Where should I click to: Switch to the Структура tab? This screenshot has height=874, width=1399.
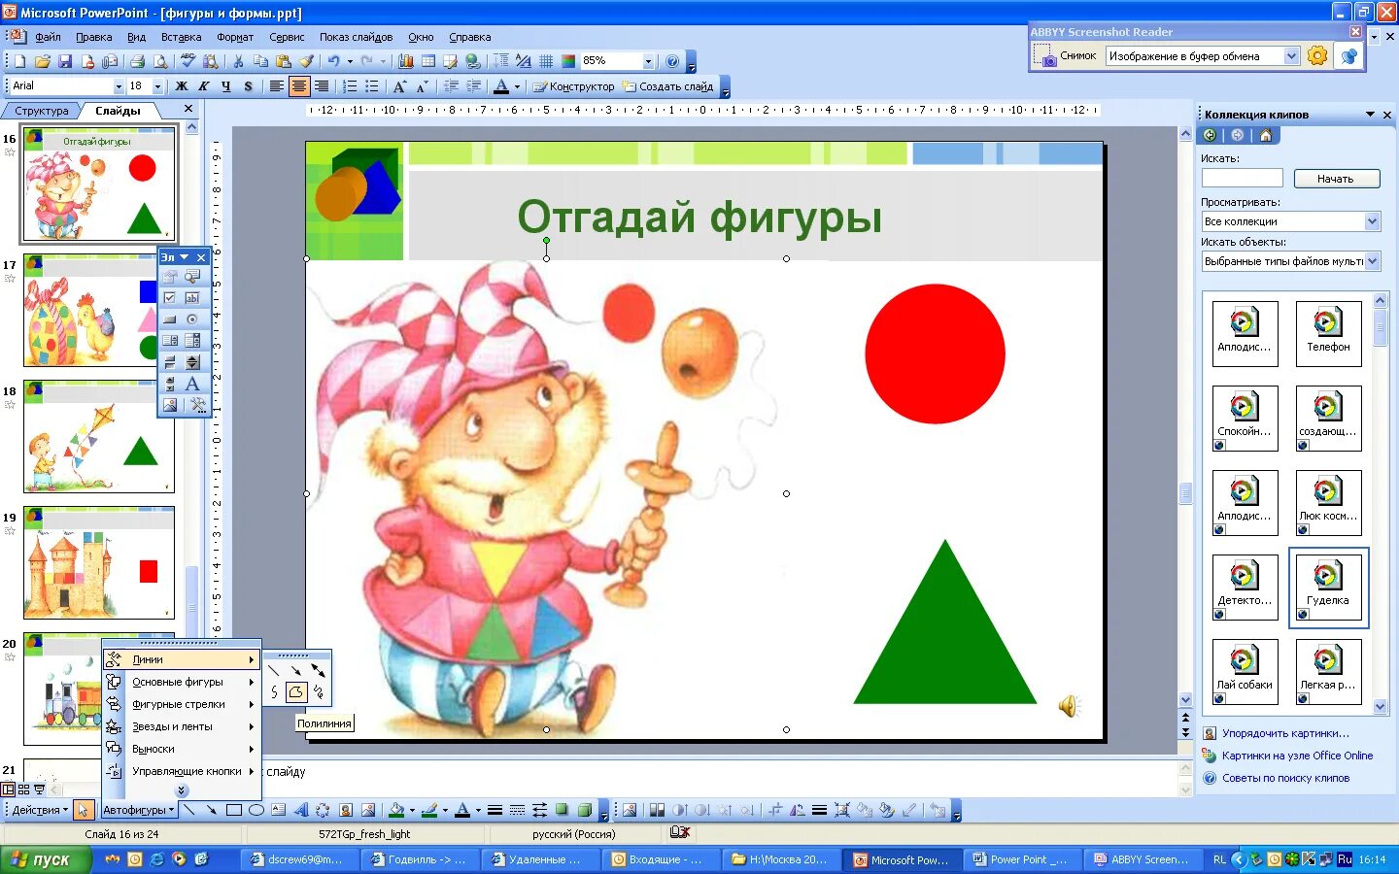[42, 111]
